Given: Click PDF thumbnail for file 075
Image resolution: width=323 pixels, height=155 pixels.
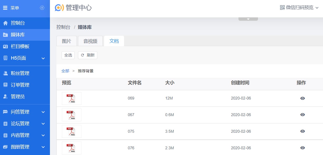Looking at the screenshot, I should coord(72,131).
